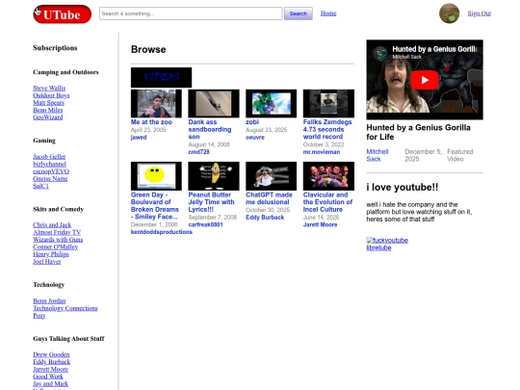Open cscoopVEVO subscription

pos(51,171)
